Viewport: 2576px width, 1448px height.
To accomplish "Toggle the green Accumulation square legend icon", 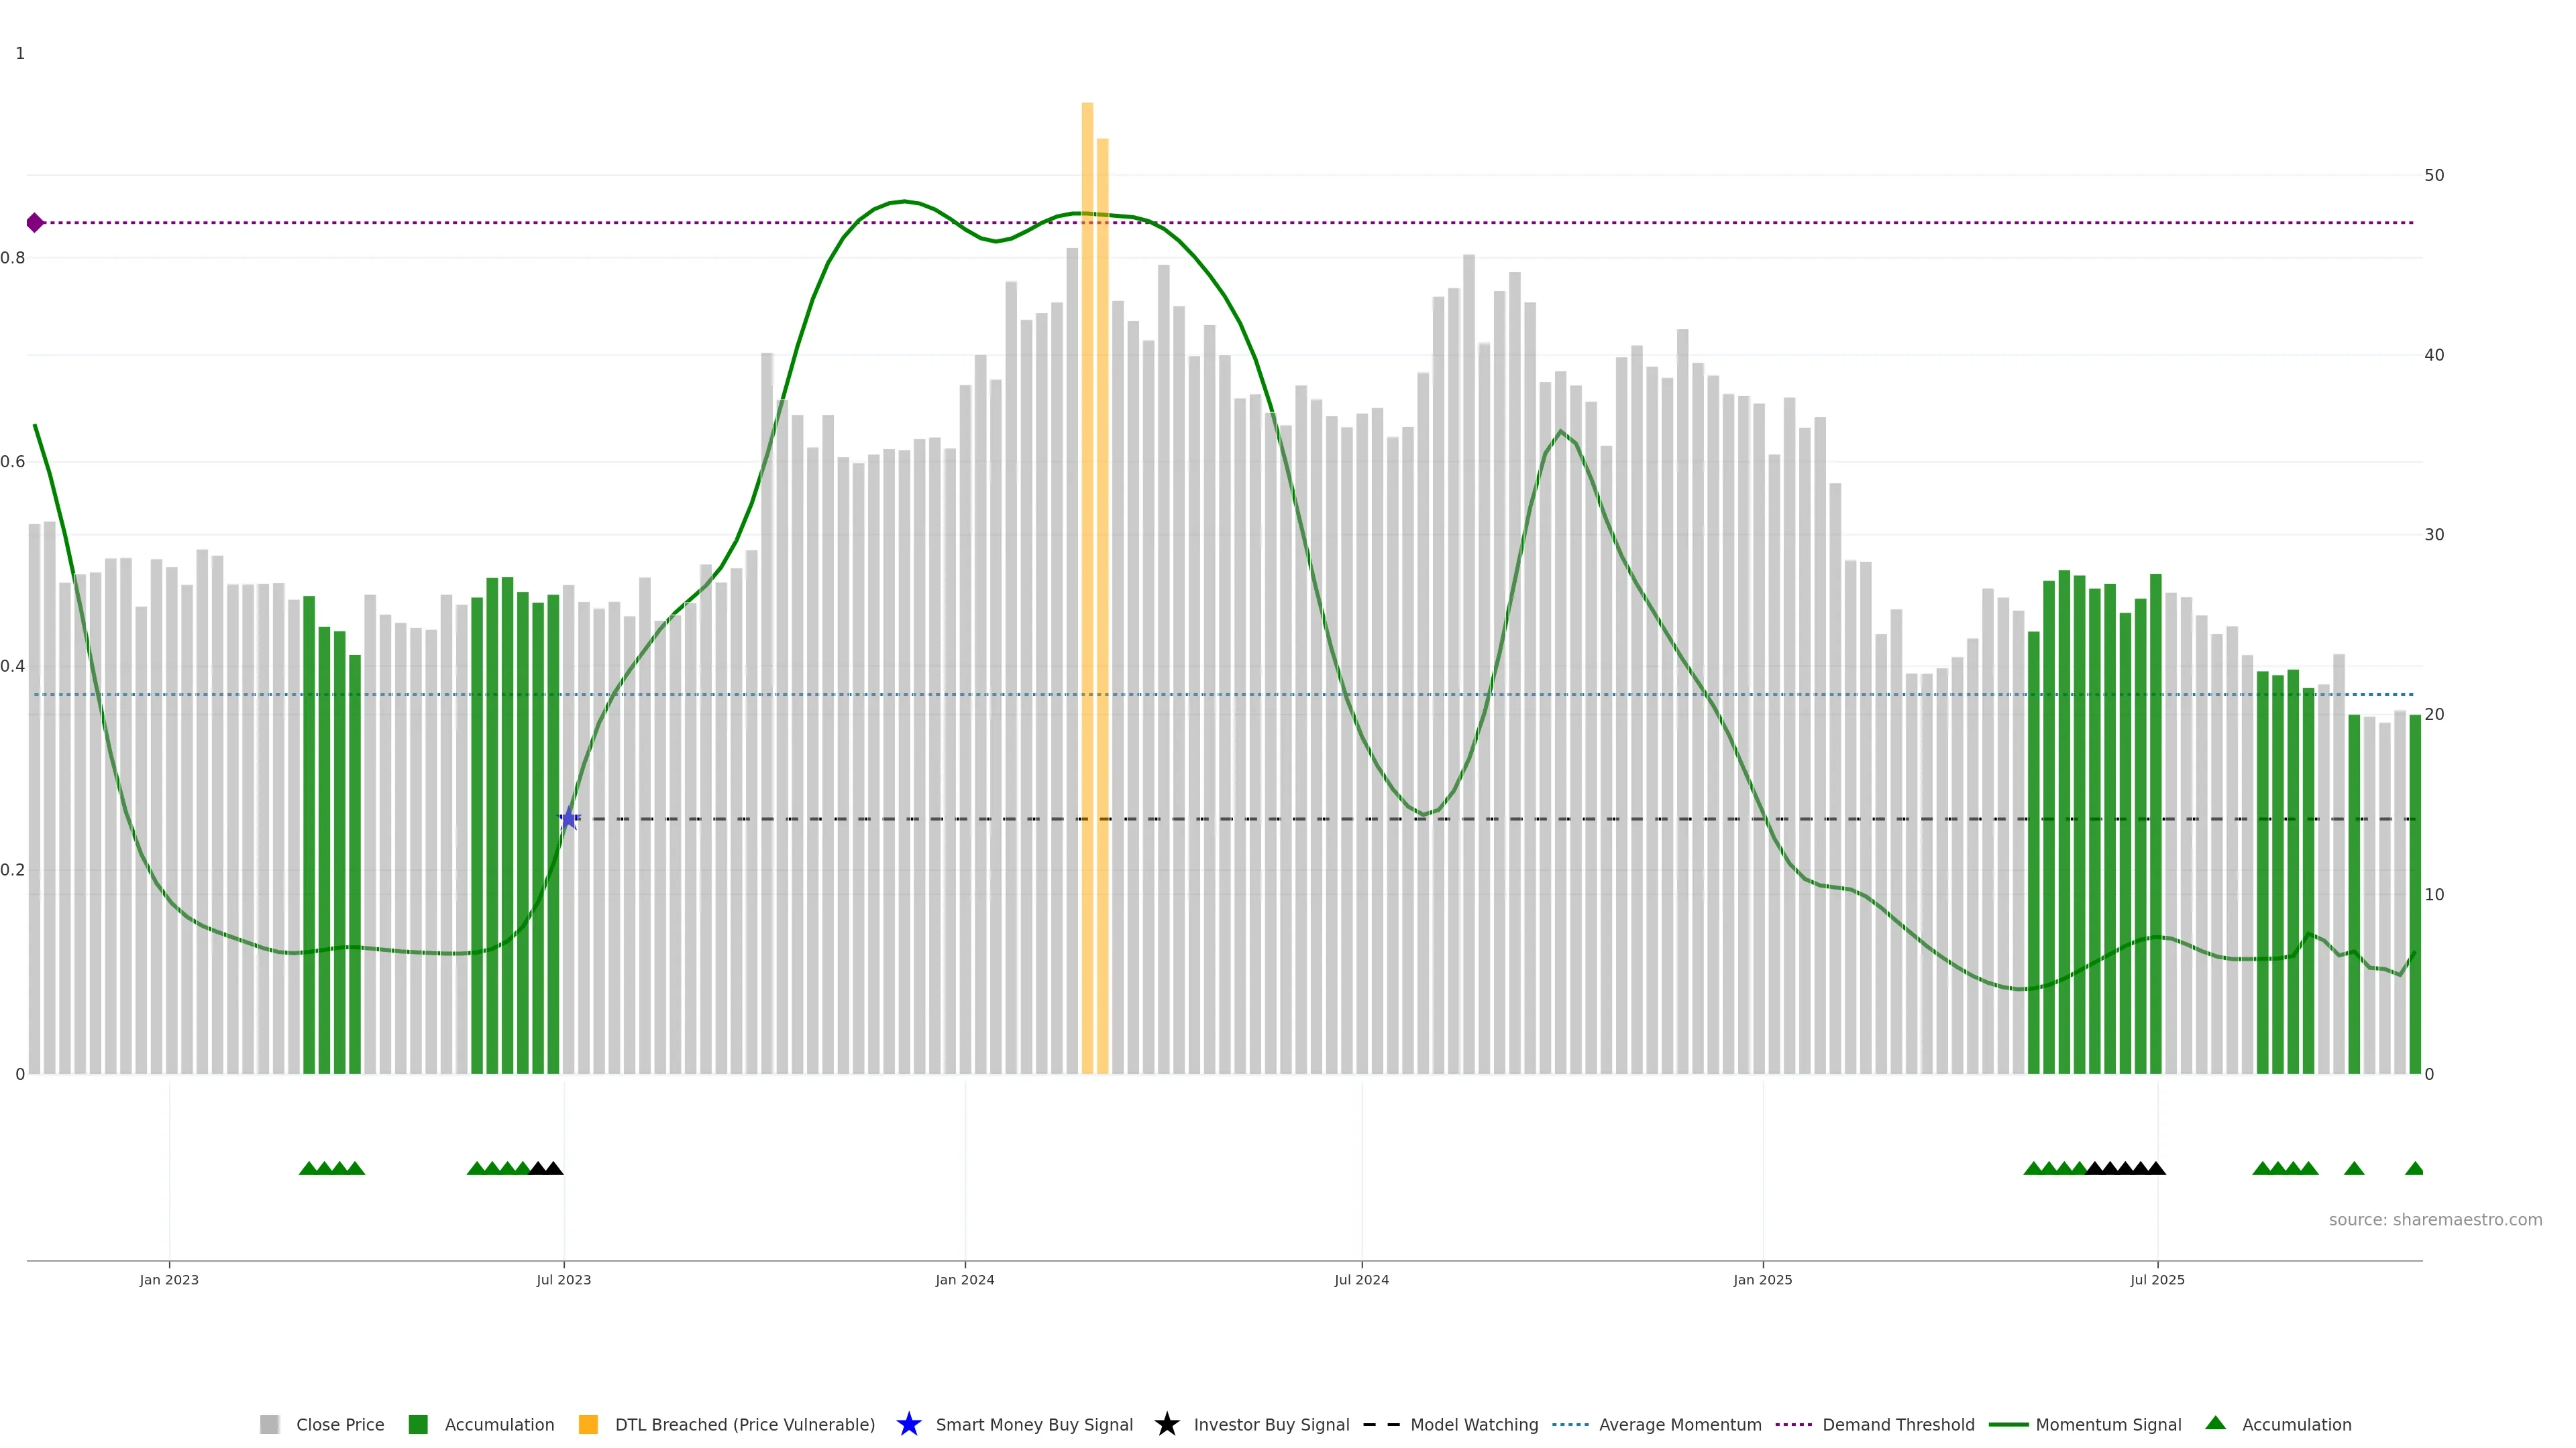I will (x=418, y=1424).
